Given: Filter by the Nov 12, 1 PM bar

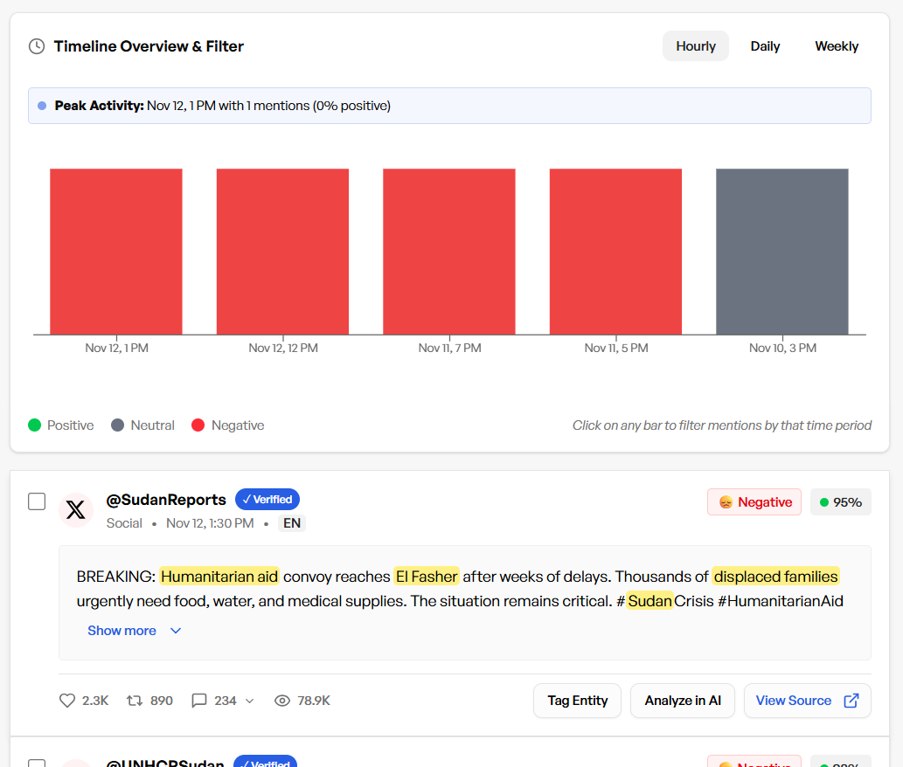Looking at the screenshot, I should coord(116,252).
